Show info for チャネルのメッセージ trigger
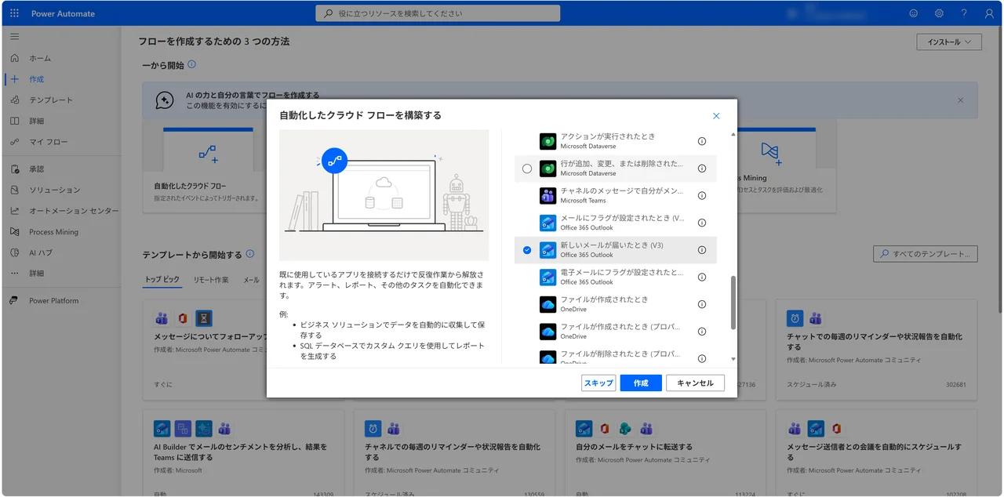Screen dimensions: 1004x497 coord(702,195)
